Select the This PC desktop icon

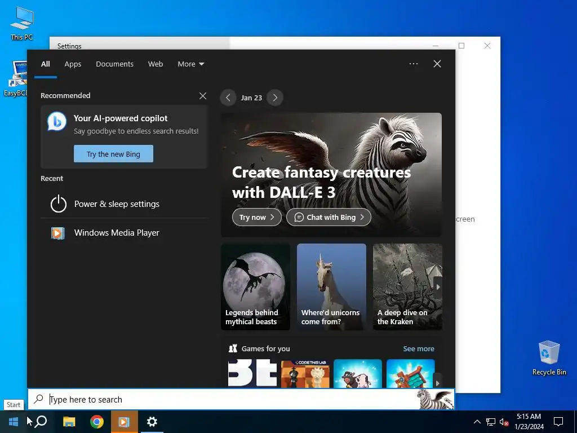tap(22, 23)
